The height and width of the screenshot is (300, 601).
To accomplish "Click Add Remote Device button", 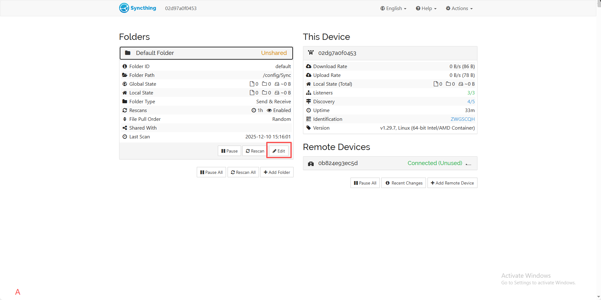I will coord(452,183).
